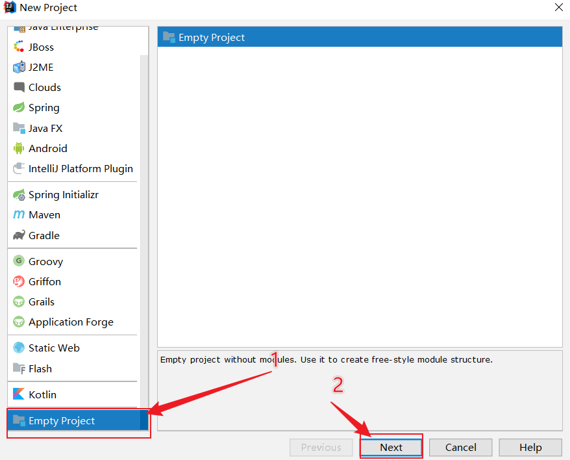Close the New Project dialog
The image size is (570, 460).
pyautogui.click(x=559, y=7)
